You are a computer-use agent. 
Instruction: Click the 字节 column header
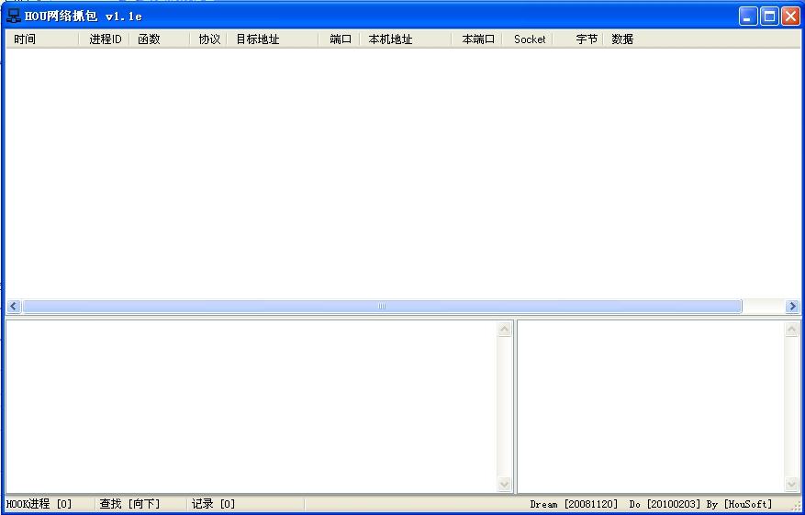pyautogui.click(x=578, y=39)
